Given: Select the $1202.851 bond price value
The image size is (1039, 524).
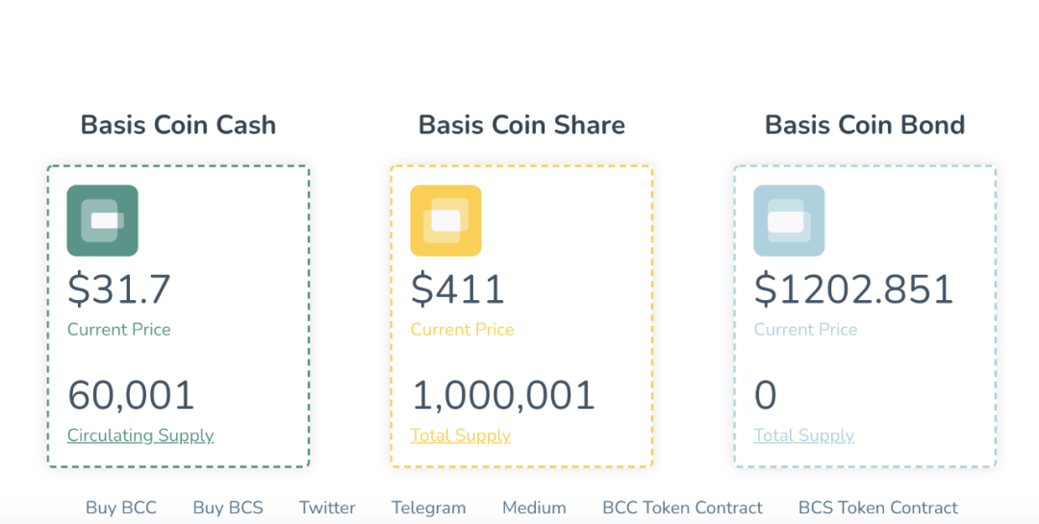Looking at the screenshot, I should (x=853, y=289).
